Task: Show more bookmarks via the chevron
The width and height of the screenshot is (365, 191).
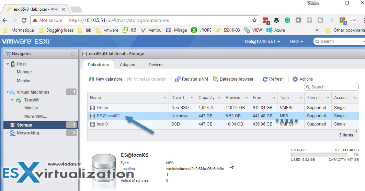Action: coord(317,30)
